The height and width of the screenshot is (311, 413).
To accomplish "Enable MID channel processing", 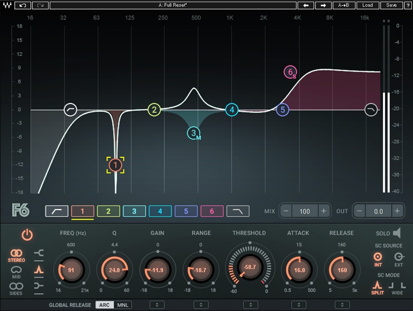I will point(17,273).
